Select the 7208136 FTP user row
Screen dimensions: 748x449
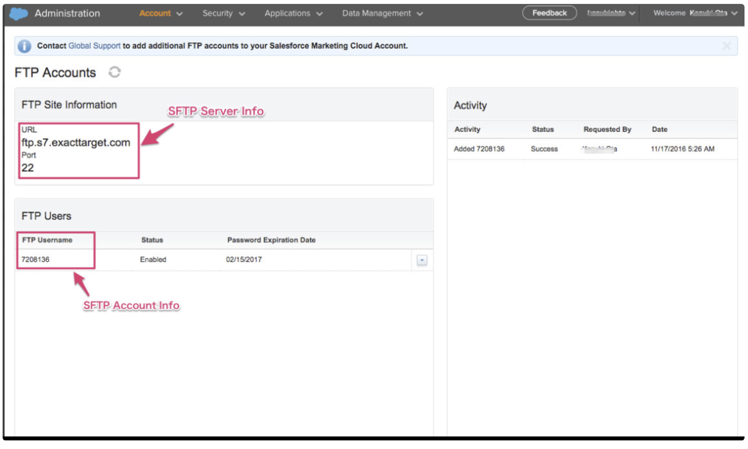36,260
